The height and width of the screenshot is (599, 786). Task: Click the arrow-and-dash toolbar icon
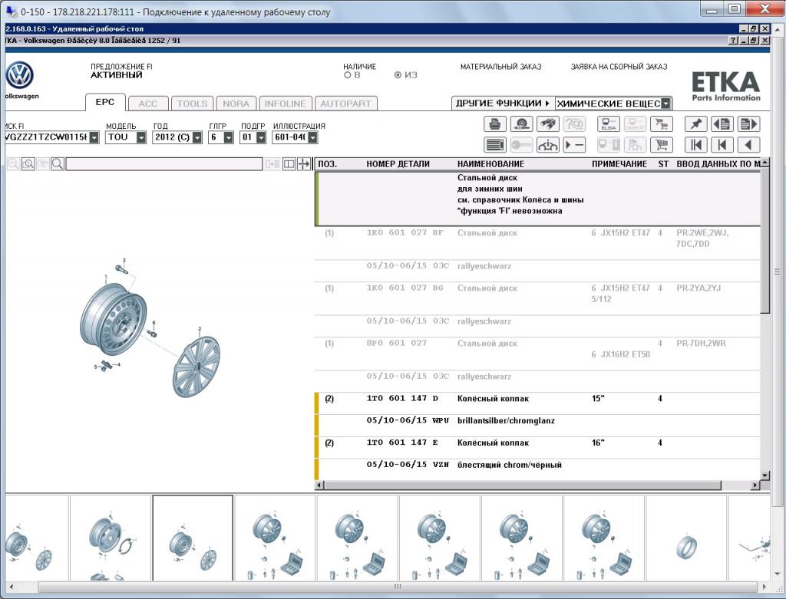point(574,145)
